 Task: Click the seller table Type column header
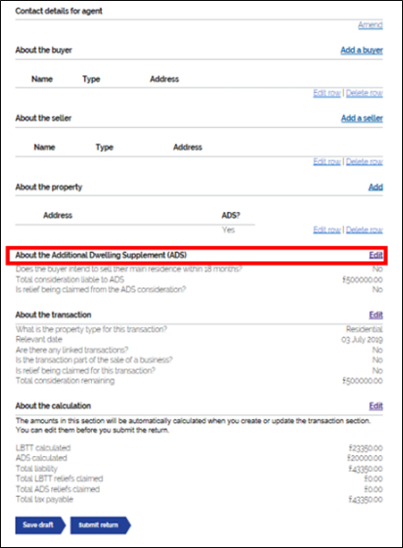(x=105, y=148)
